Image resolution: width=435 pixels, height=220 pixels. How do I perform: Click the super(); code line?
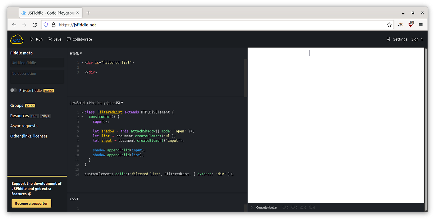[x=101, y=122]
